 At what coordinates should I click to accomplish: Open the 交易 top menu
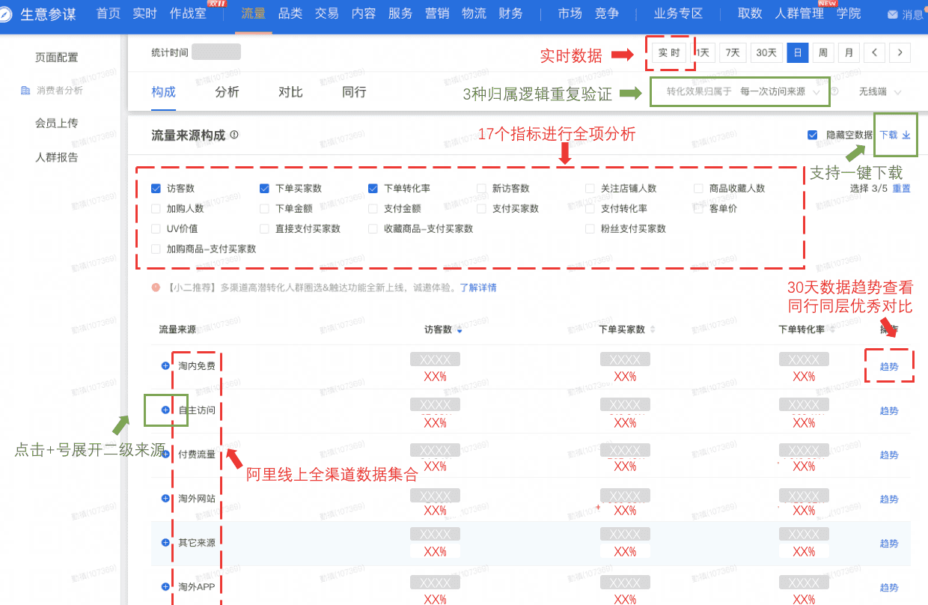pos(326,14)
